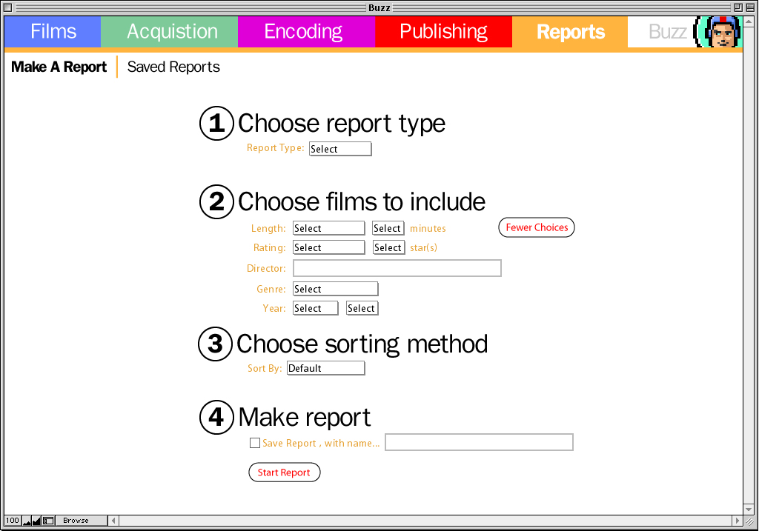Go to the Encoding tab
Image resolution: width=759 pixels, height=531 pixels.
pos(306,31)
